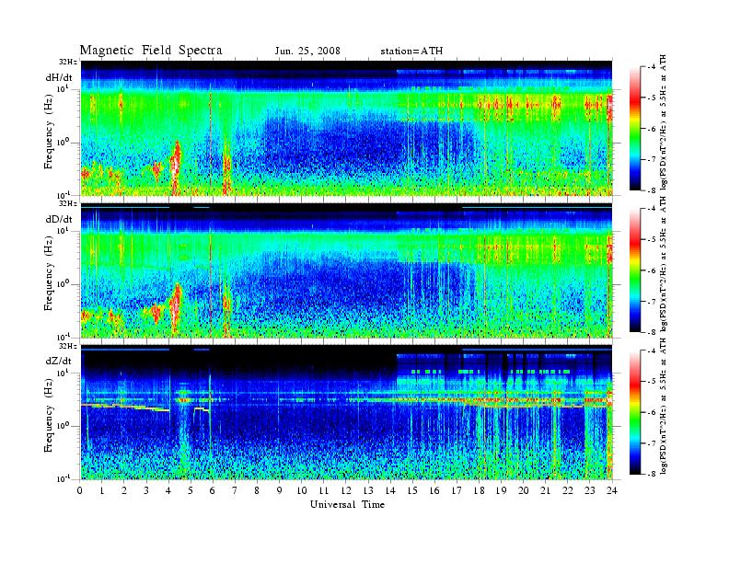Click the "24" hour tick label
Viewport: 729px width, 563px height.
point(612,490)
